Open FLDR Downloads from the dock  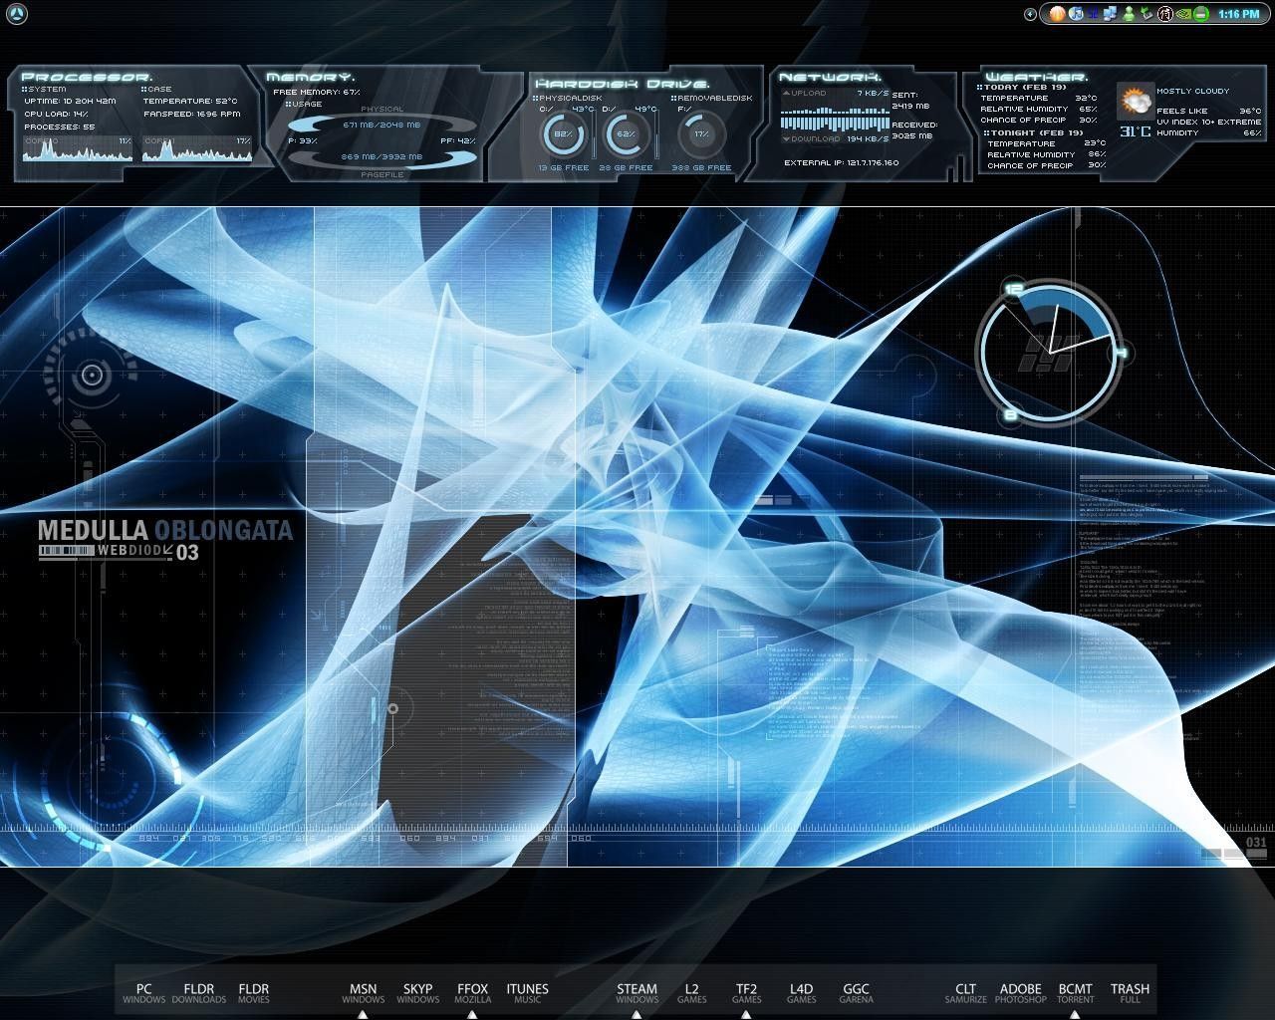pyautogui.click(x=199, y=988)
